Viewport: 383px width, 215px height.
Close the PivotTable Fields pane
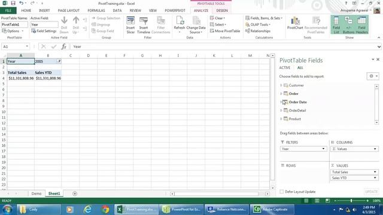coord(378,59)
